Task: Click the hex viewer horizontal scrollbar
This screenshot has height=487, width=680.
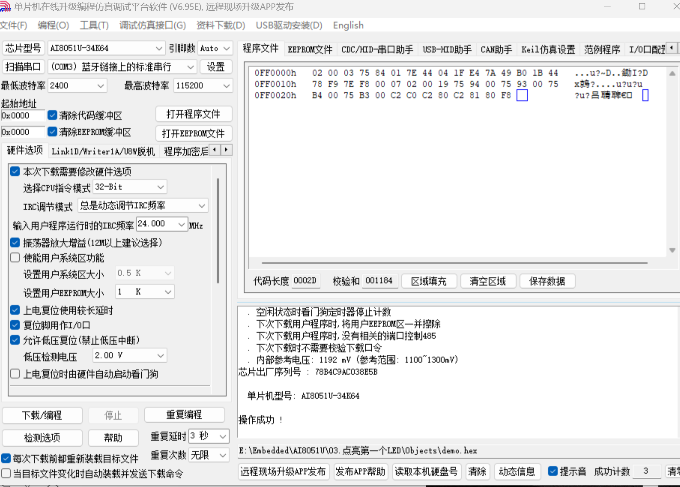Action: (454, 263)
